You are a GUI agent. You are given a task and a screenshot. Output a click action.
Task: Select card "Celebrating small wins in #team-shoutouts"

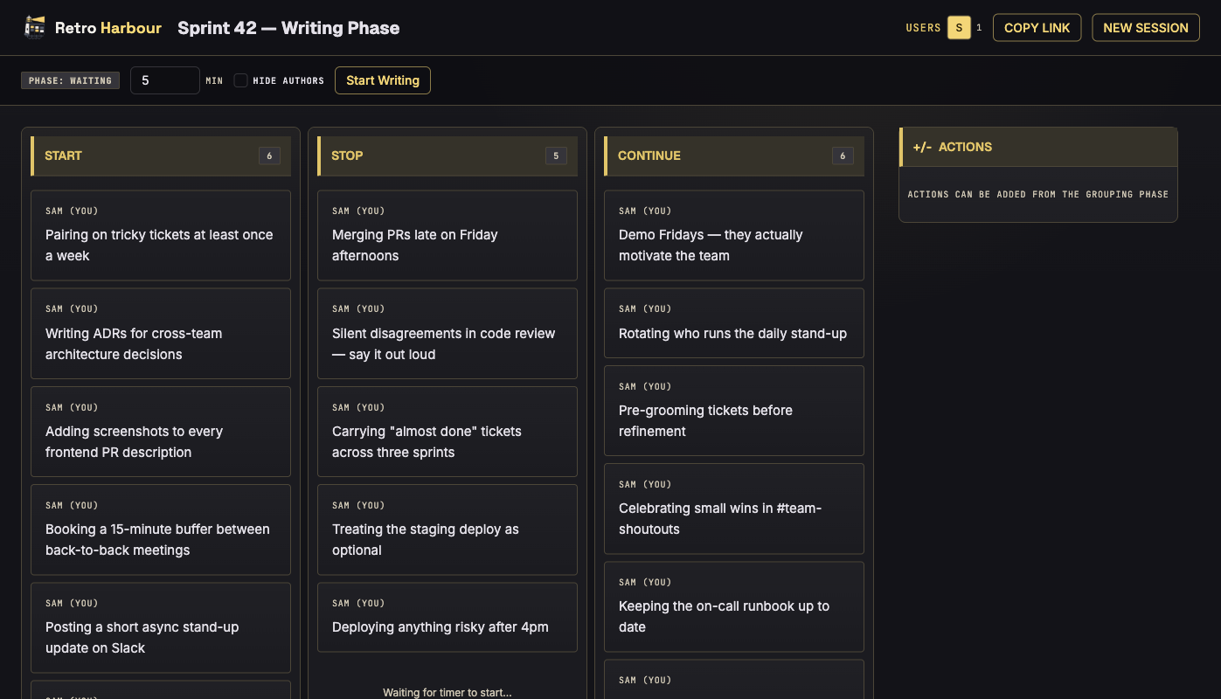(734, 509)
